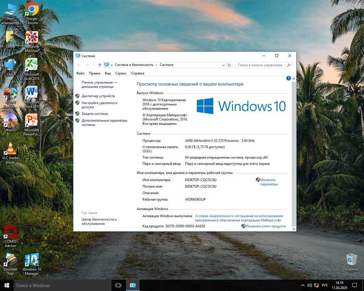Select the Система window taskbar button
The width and height of the screenshot is (364, 291).
point(133,285)
